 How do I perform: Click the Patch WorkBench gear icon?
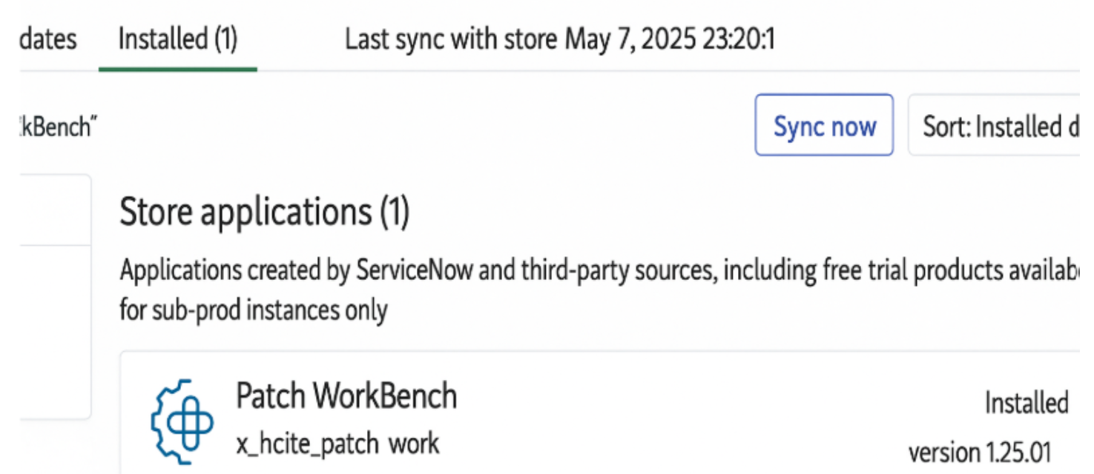182,418
